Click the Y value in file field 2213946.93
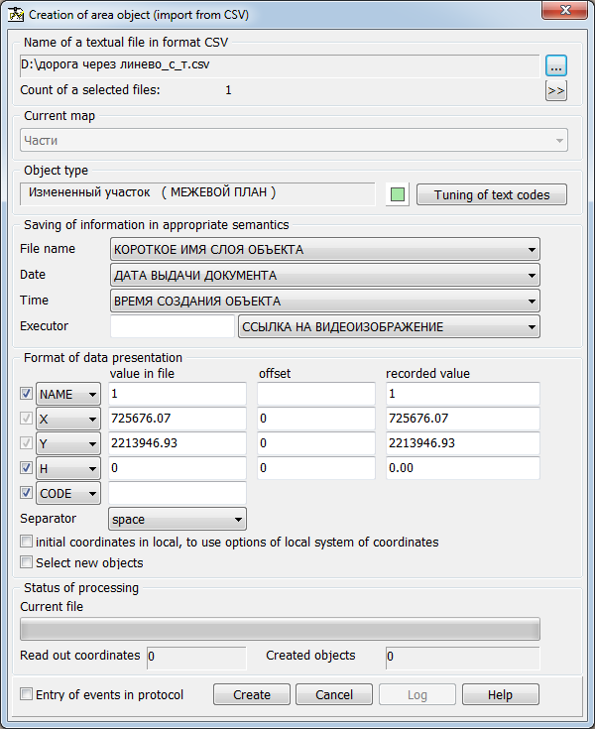595x729 pixels. (x=178, y=443)
